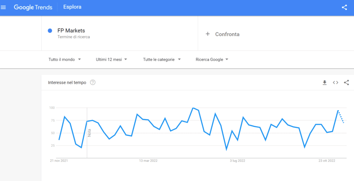354x181 pixels.
Task: Click the blue FP Markets color dot
Action: [50, 31]
